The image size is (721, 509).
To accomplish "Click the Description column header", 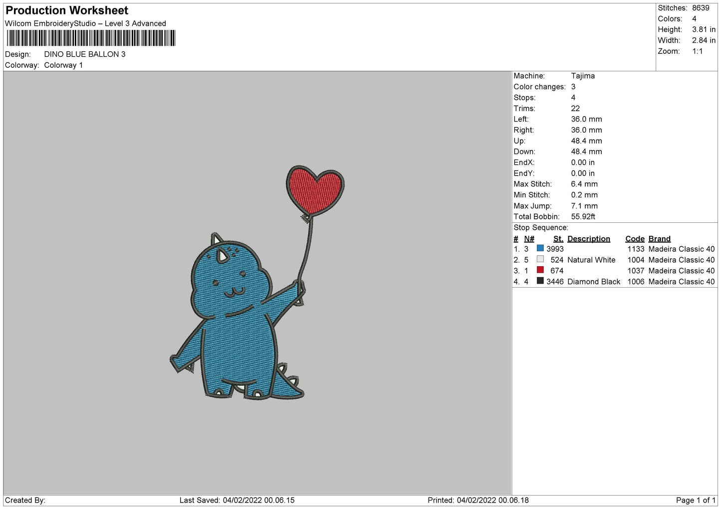I will pyautogui.click(x=588, y=239).
